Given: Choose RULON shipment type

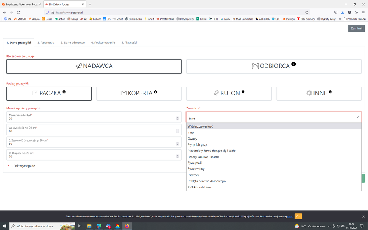Looking at the screenshot, I should click(229, 94).
